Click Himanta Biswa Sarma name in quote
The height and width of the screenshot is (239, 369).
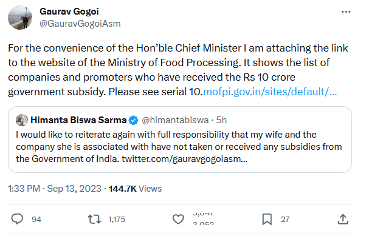point(78,120)
